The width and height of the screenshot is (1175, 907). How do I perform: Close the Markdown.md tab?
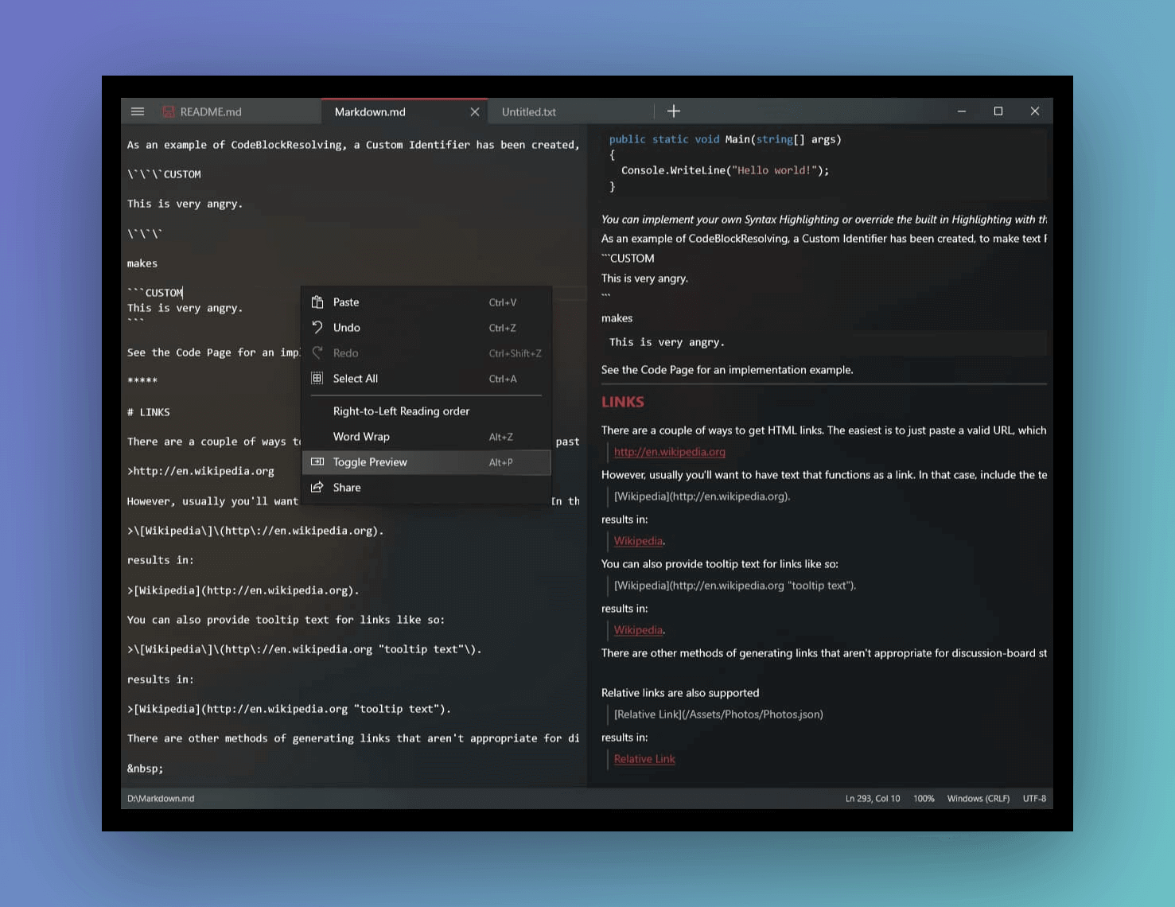475,112
